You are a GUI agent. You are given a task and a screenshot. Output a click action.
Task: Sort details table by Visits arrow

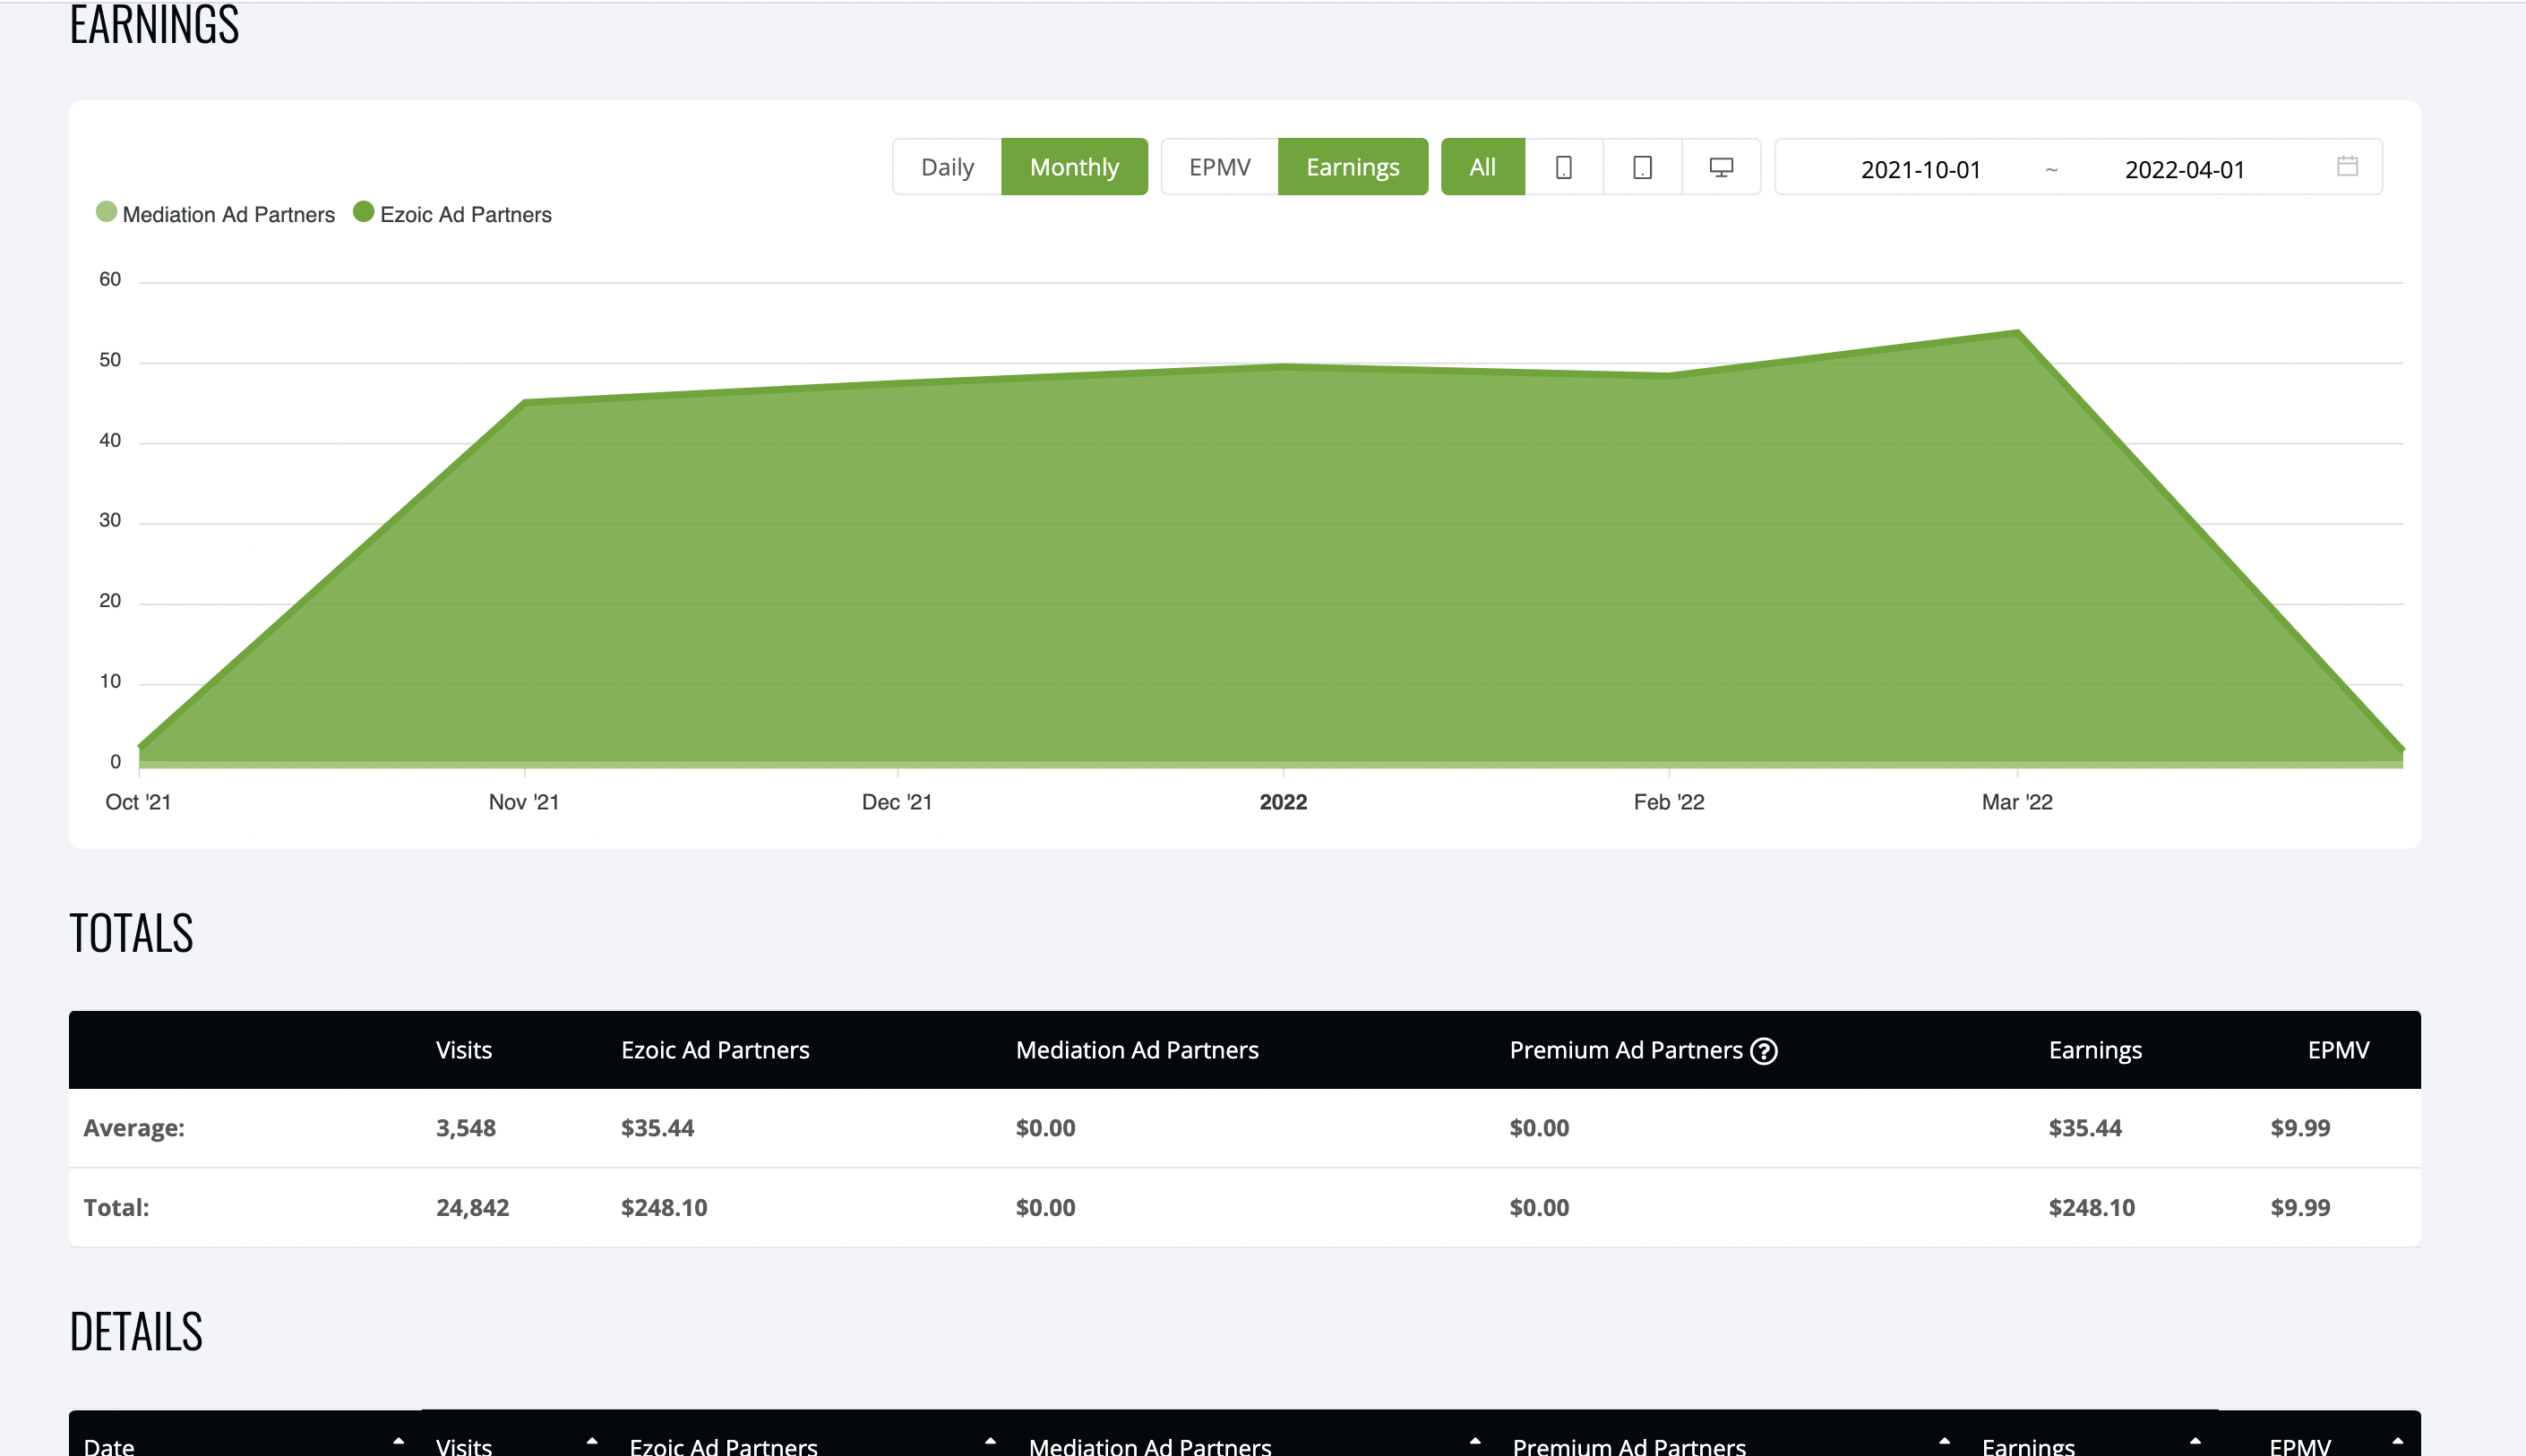point(592,1441)
